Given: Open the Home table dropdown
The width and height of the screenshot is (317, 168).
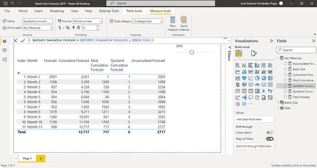Looking at the screenshot, I should click(x=38, y=28).
